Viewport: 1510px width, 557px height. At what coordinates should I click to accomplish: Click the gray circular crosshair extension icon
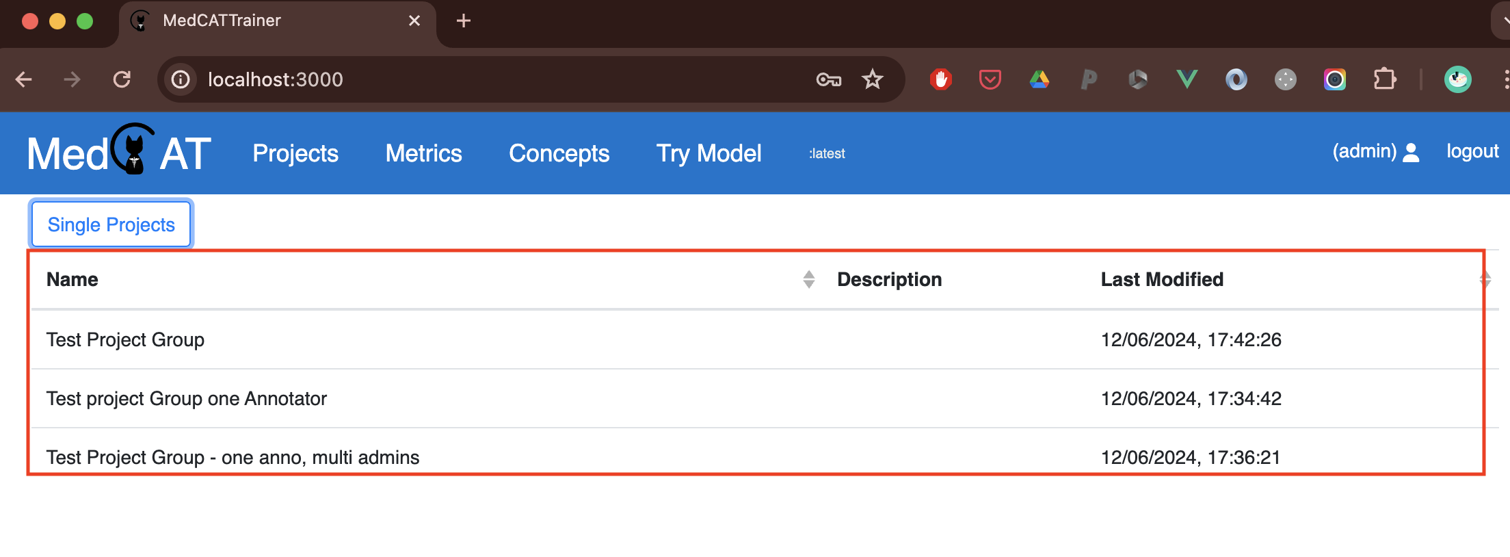tap(1286, 79)
